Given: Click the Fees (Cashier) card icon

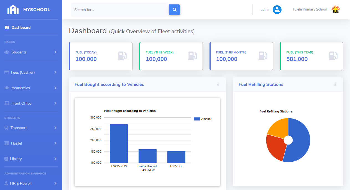Looking at the screenshot, I should [x=7, y=72].
